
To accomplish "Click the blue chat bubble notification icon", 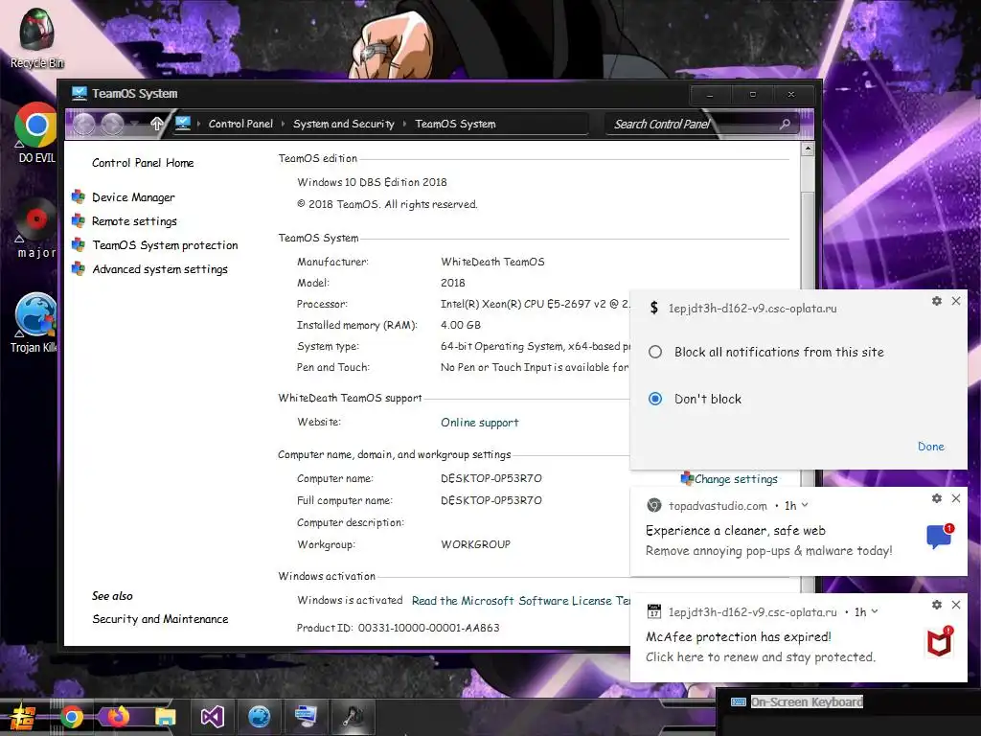I will click(940, 537).
